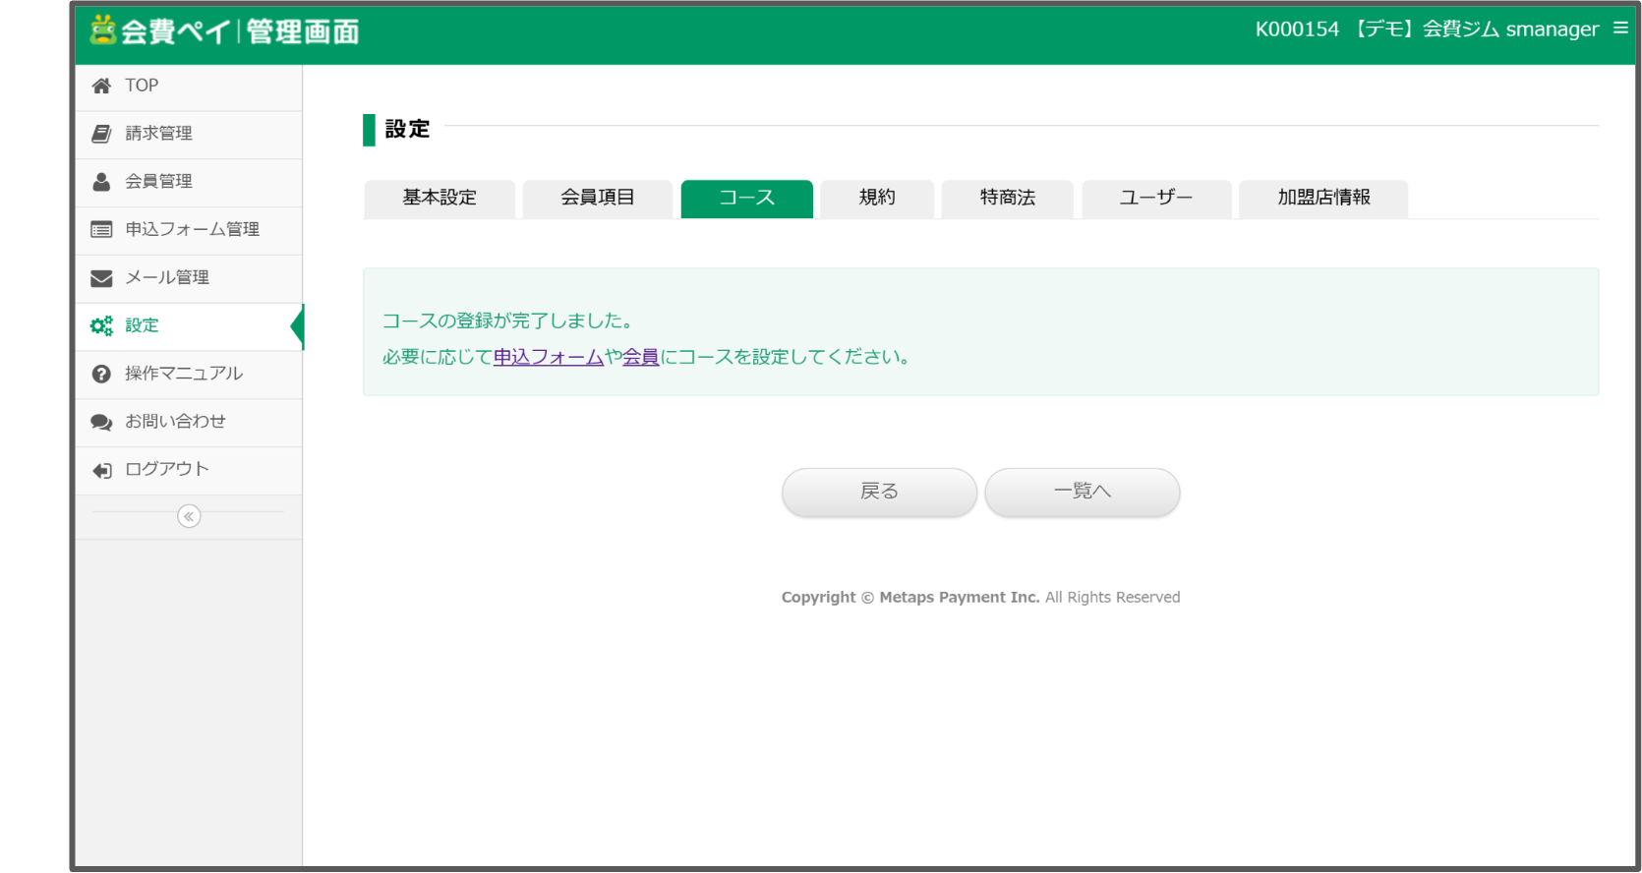This screenshot has width=1642, height=873.
Task: Click the person icon for 会員管理
Action: click(101, 182)
